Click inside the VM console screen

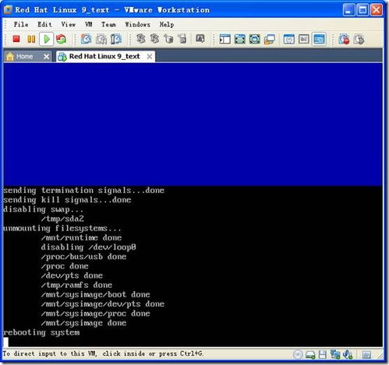coord(193,205)
